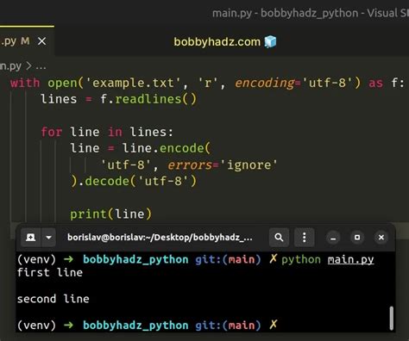The width and height of the screenshot is (409, 341).
Task: Click the last terminal prompt git:(main)
Action: (228, 325)
